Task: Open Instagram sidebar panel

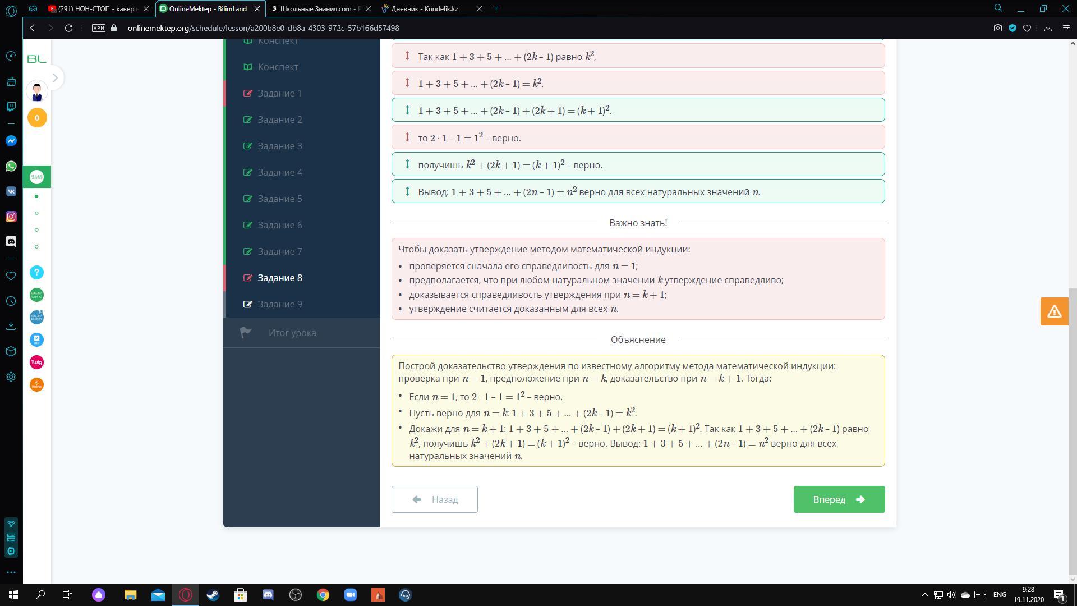Action: (11, 217)
